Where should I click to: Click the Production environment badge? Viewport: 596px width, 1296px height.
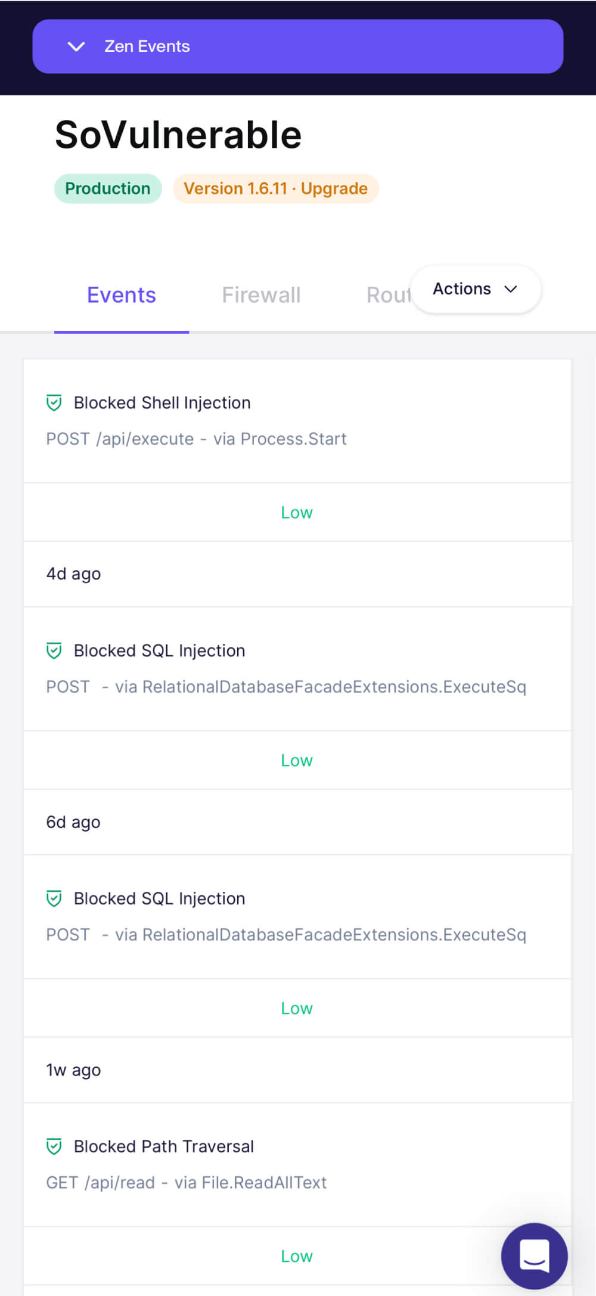pos(108,188)
